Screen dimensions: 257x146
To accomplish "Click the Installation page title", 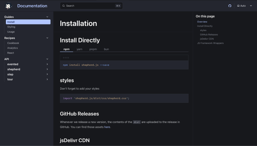I will click(x=78, y=23).
